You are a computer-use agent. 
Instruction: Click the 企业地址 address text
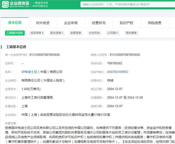66,115
